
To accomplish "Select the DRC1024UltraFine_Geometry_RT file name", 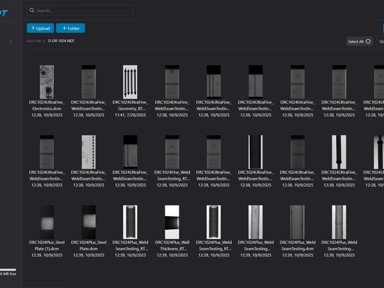I will click(x=131, y=106).
